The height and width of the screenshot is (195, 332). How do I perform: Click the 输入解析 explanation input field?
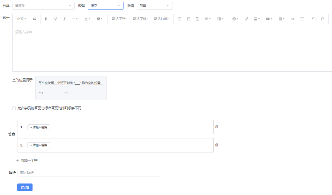89,173
